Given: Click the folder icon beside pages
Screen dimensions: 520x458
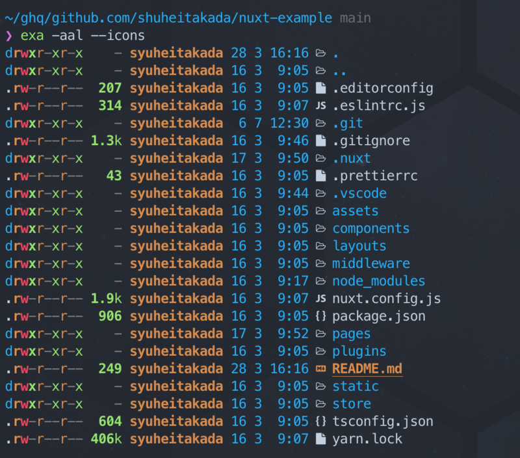Looking at the screenshot, I should 320,334.
